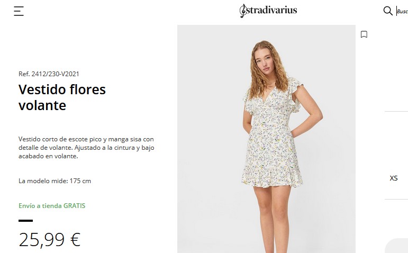Click the Ref. 2412/230-V2021 reference text
The height and width of the screenshot is (253, 408).
coord(49,74)
